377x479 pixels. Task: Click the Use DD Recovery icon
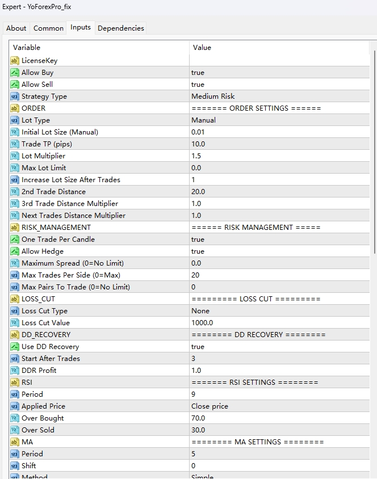14,346
